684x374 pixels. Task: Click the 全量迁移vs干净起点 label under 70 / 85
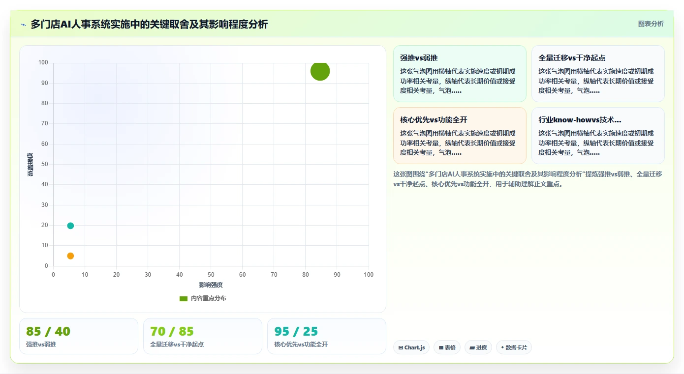(177, 345)
